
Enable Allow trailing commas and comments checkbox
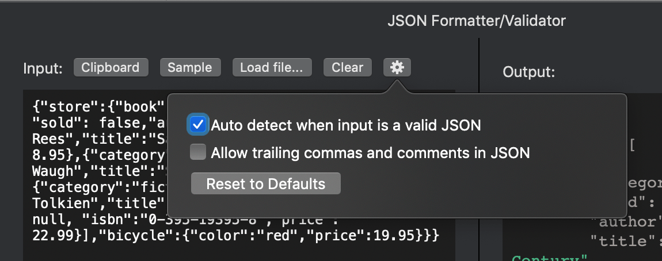pyautogui.click(x=198, y=152)
